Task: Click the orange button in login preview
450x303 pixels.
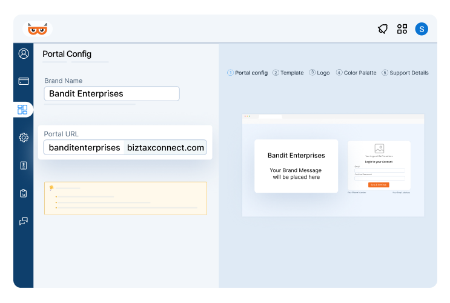Action: [x=379, y=185]
